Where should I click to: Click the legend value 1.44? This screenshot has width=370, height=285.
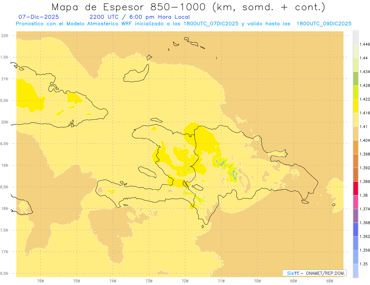(364, 58)
